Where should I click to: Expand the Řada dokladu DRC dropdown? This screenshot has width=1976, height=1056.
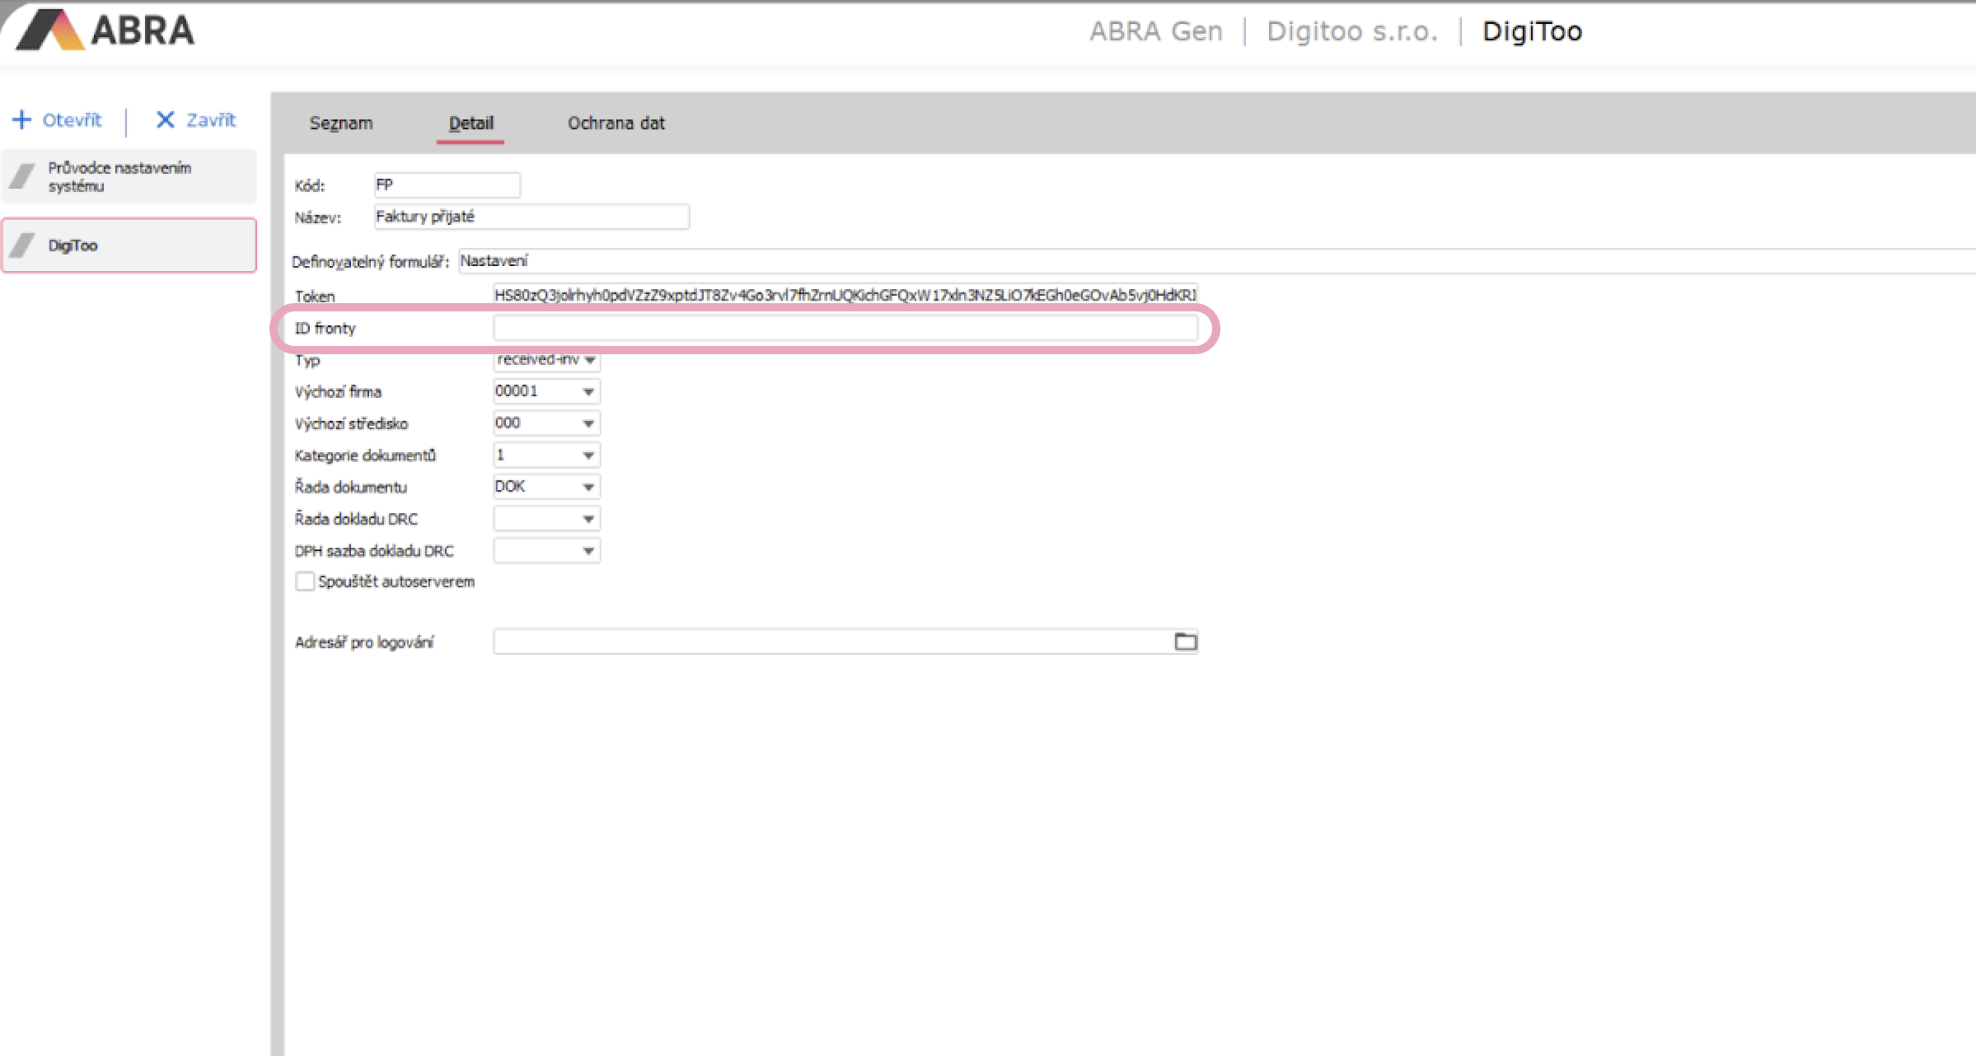pos(588,519)
